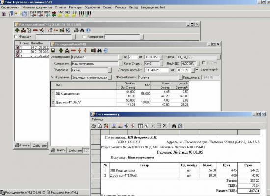Click Действие button in the document window
The width and height of the screenshot is (270, 196).
click(x=75, y=150)
